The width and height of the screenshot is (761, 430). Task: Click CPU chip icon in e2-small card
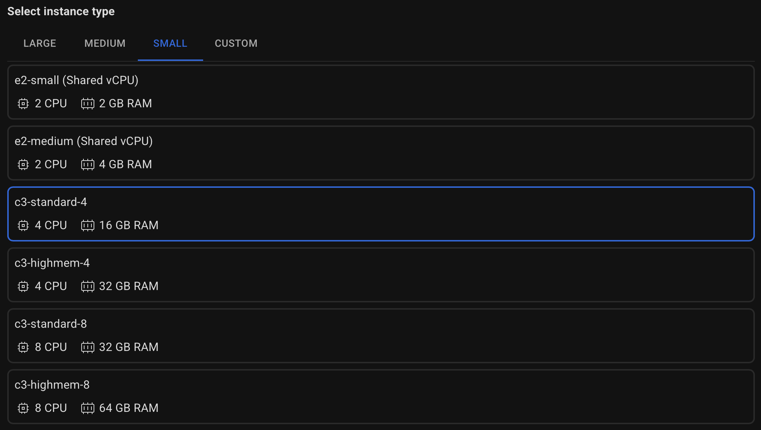pyautogui.click(x=23, y=104)
